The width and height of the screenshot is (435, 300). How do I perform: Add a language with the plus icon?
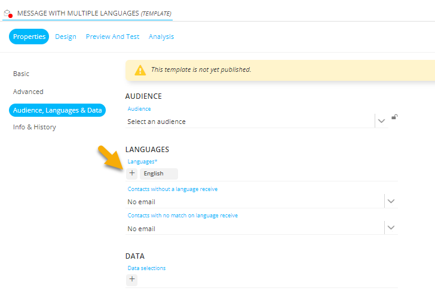tap(132, 174)
